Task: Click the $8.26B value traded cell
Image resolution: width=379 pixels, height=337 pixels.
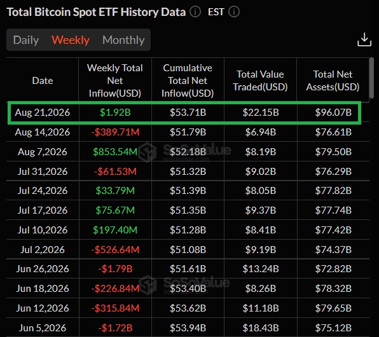Action: coord(261,289)
